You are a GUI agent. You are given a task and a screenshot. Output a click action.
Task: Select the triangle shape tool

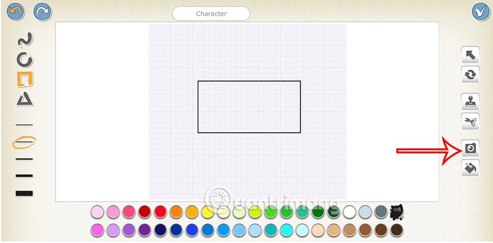(x=25, y=99)
